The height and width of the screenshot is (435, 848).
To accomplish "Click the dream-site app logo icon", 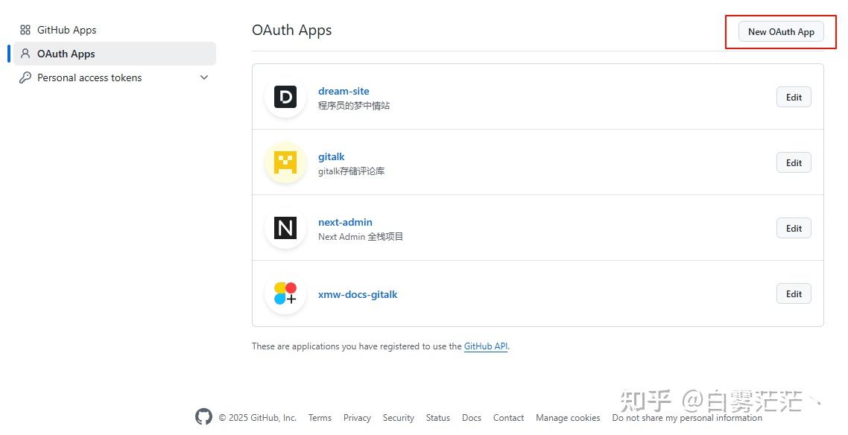I will click(285, 97).
